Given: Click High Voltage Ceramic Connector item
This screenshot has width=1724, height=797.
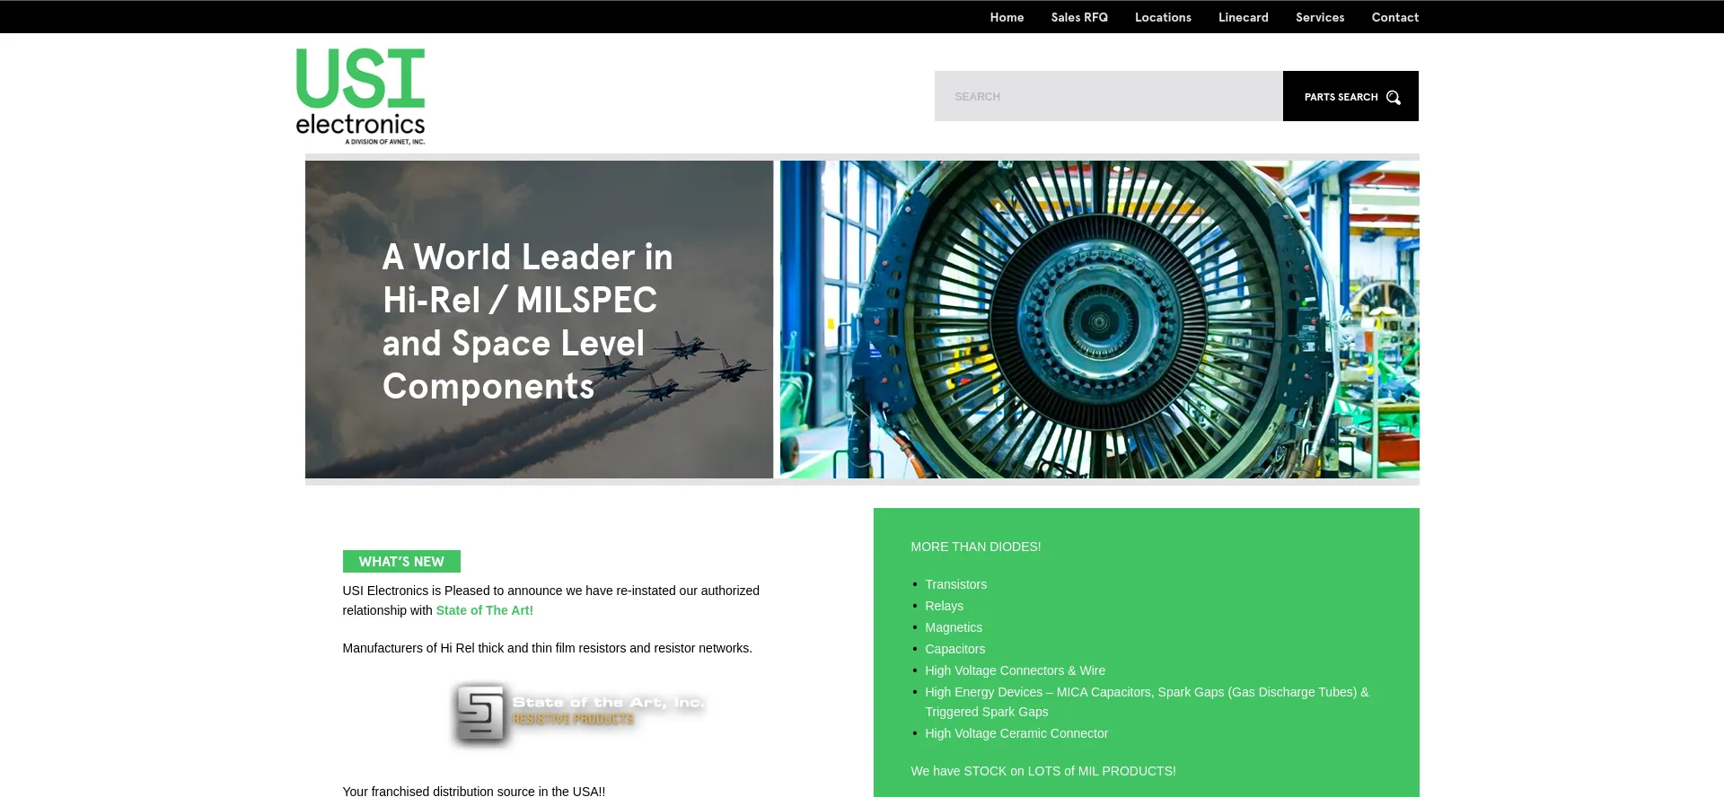Looking at the screenshot, I should coord(1016,733).
